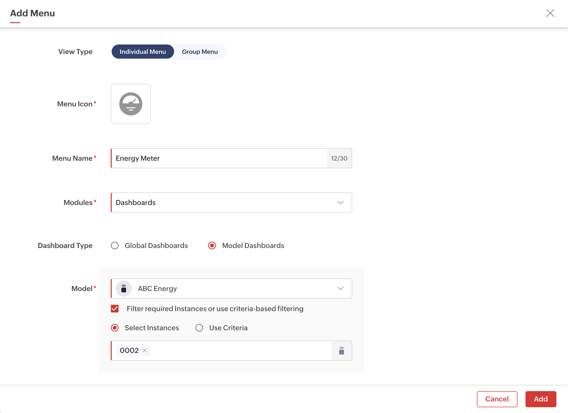Image resolution: width=568 pixels, height=413 pixels.
Task: Switch to Individual Menu view type
Action: tap(143, 52)
